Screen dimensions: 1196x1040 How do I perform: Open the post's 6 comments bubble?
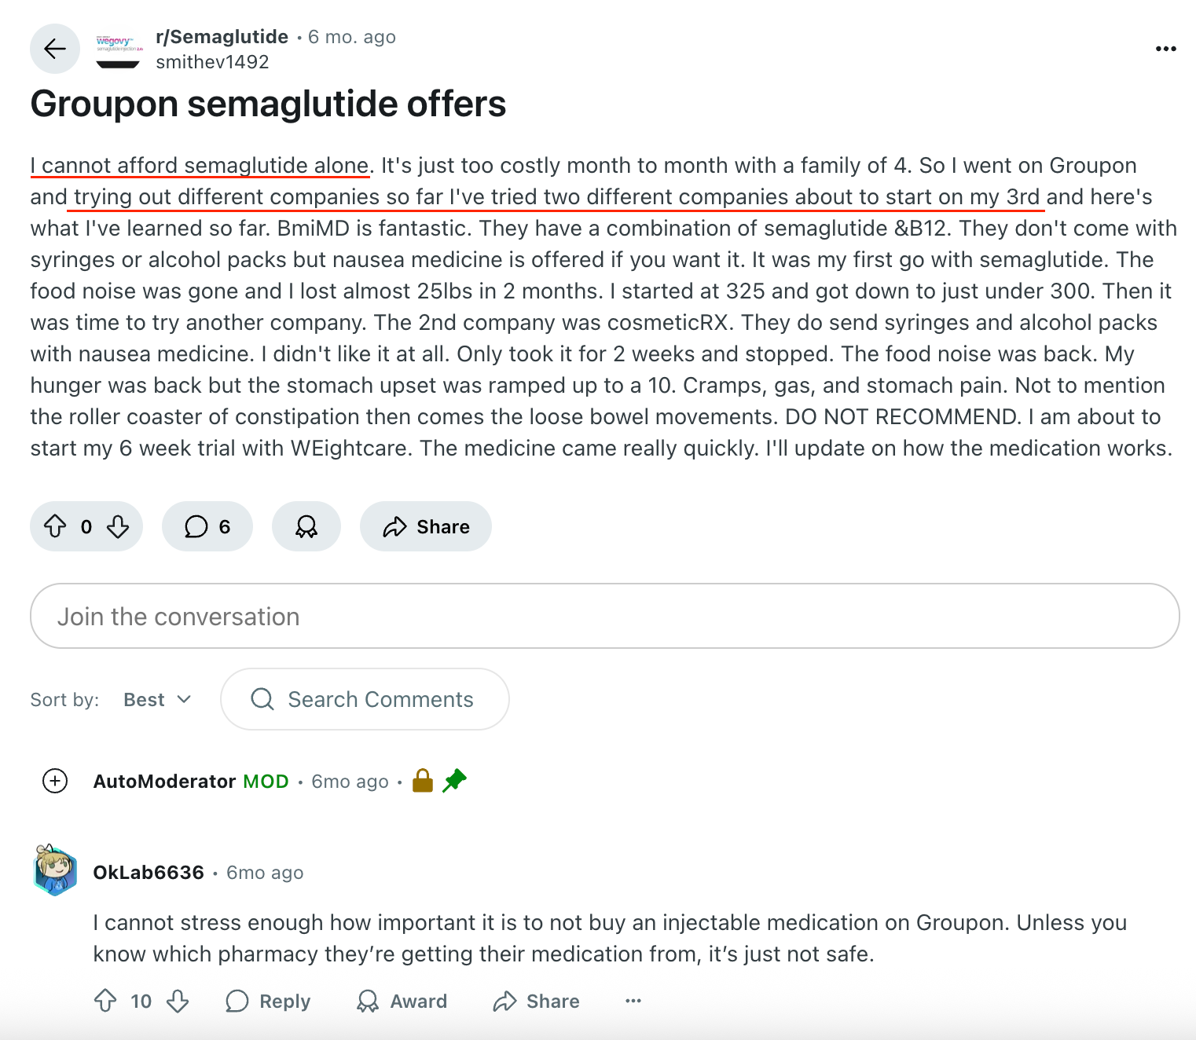click(207, 526)
